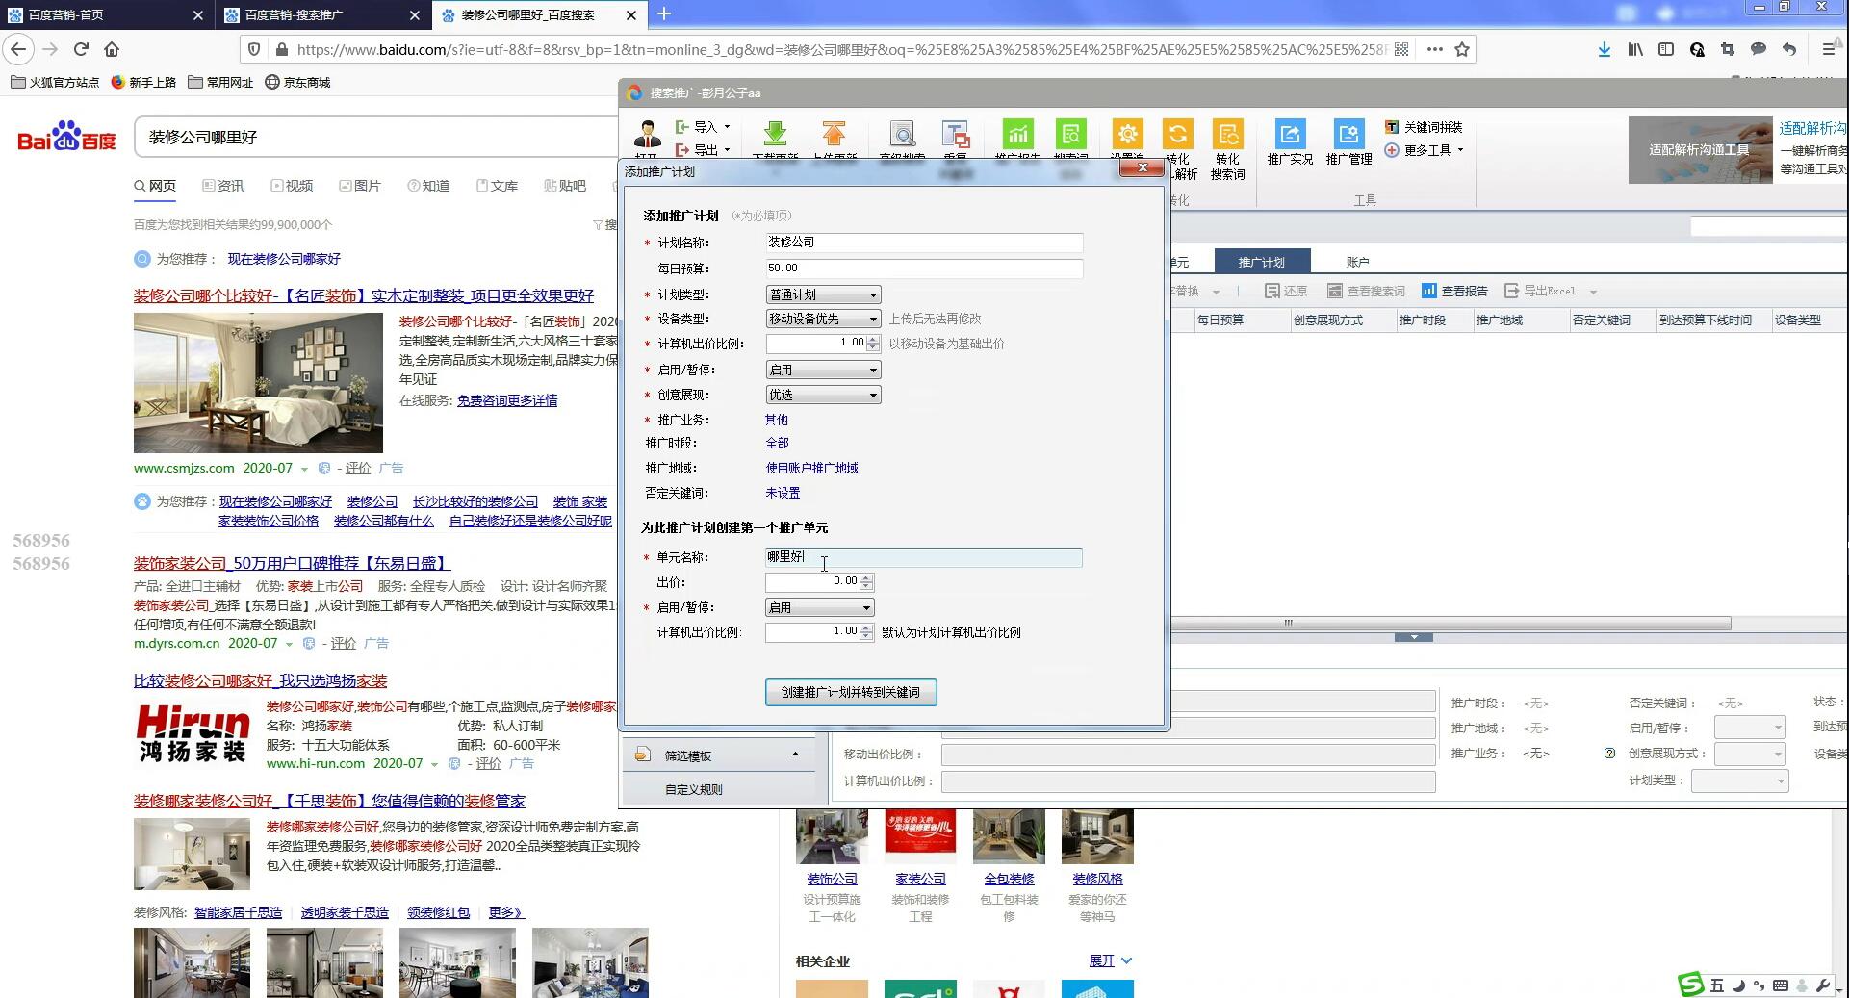Click the 转化搜索词 orange icon

point(1227,135)
